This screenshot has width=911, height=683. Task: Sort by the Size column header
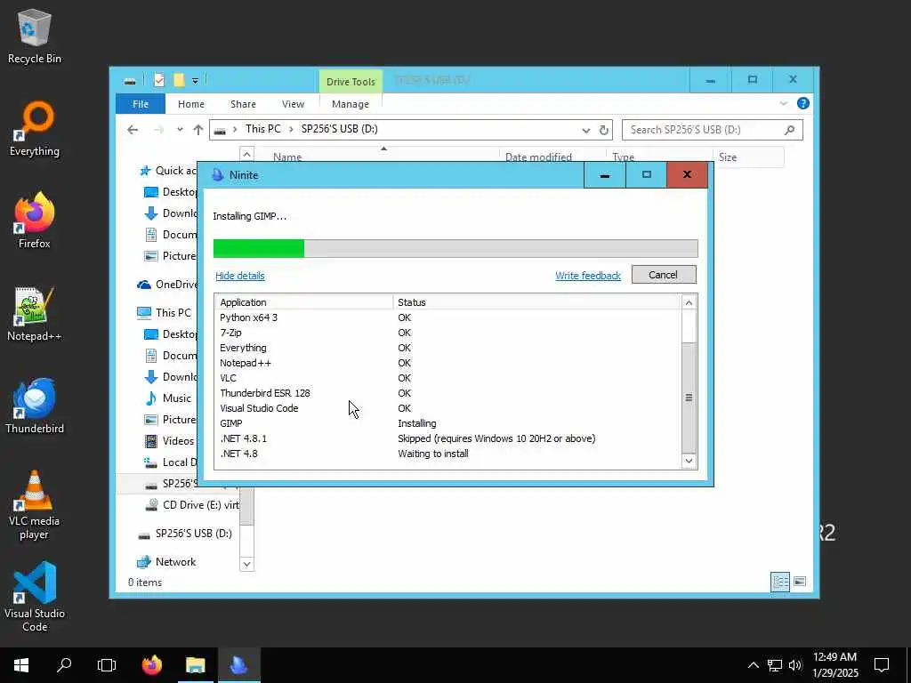748,157
